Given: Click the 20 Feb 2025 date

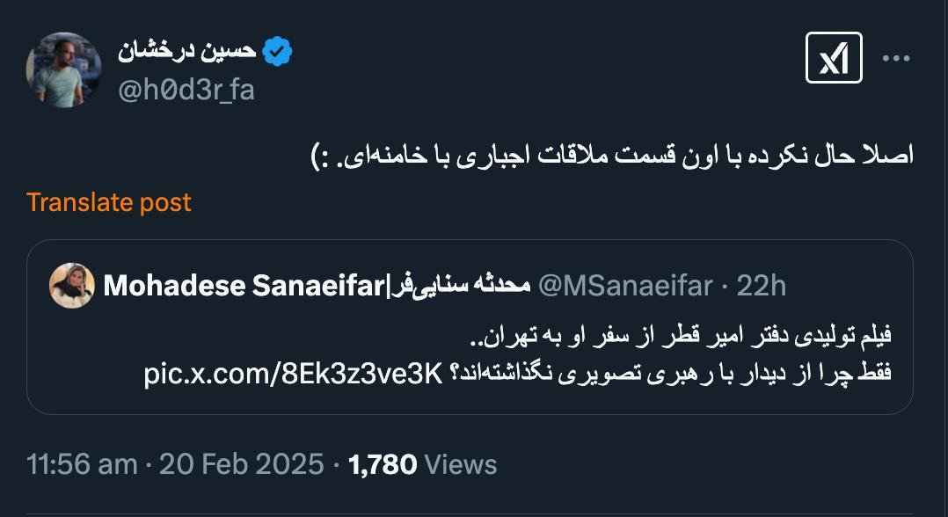Looking at the screenshot, I should (241, 464).
